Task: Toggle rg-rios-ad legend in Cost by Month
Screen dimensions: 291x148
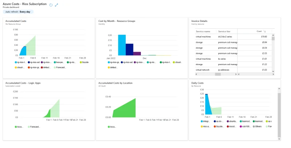Action: [x=127, y=62]
